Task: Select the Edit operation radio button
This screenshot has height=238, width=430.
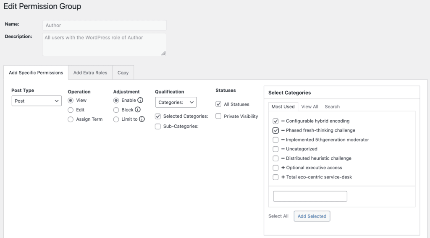Action: (71, 110)
